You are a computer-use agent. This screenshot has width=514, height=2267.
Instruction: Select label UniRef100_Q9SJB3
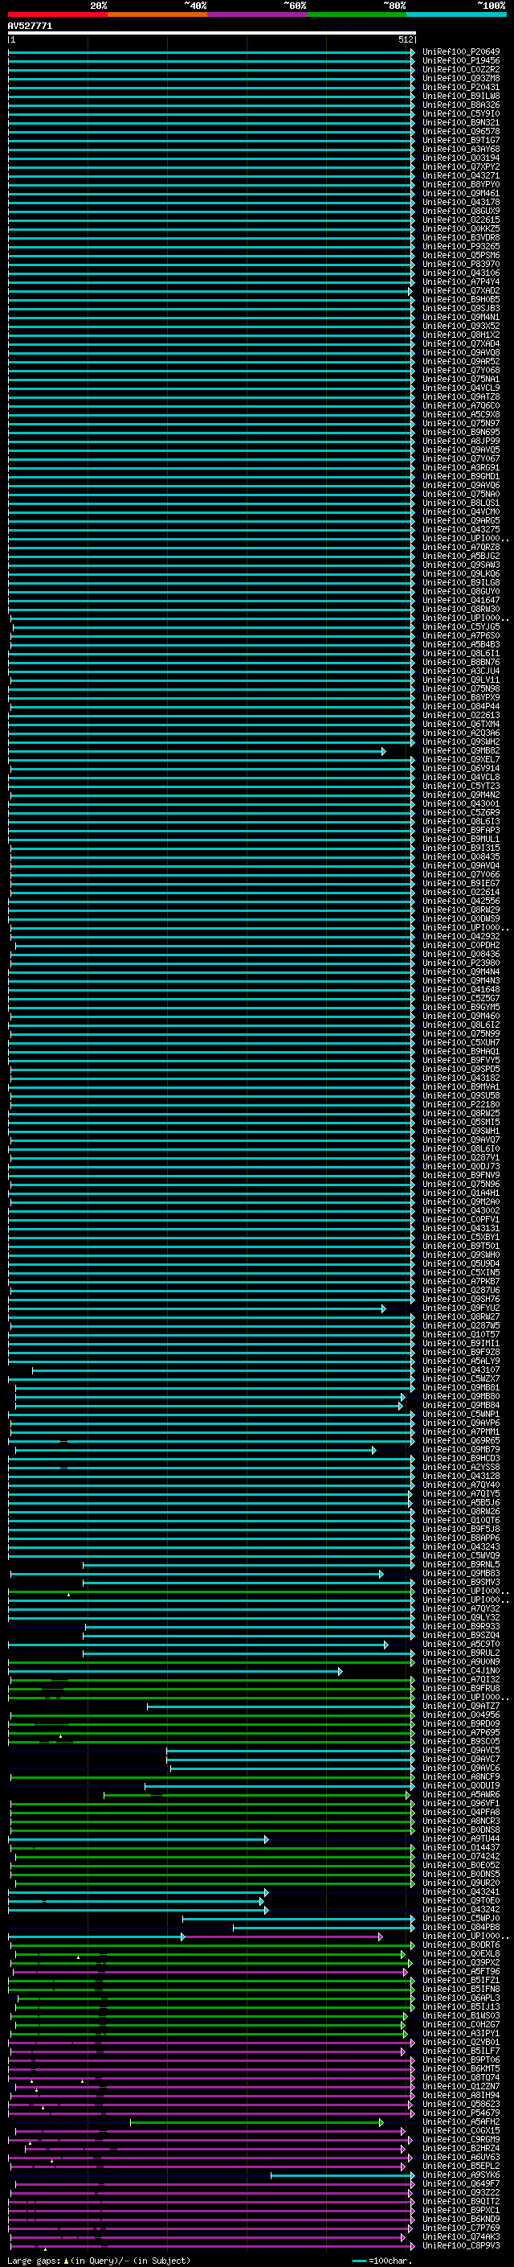pyautogui.click(x=461, y=308)
